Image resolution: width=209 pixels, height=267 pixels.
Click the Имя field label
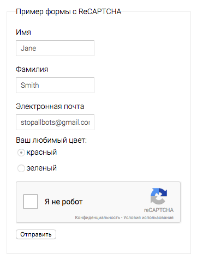pos(23,32)
